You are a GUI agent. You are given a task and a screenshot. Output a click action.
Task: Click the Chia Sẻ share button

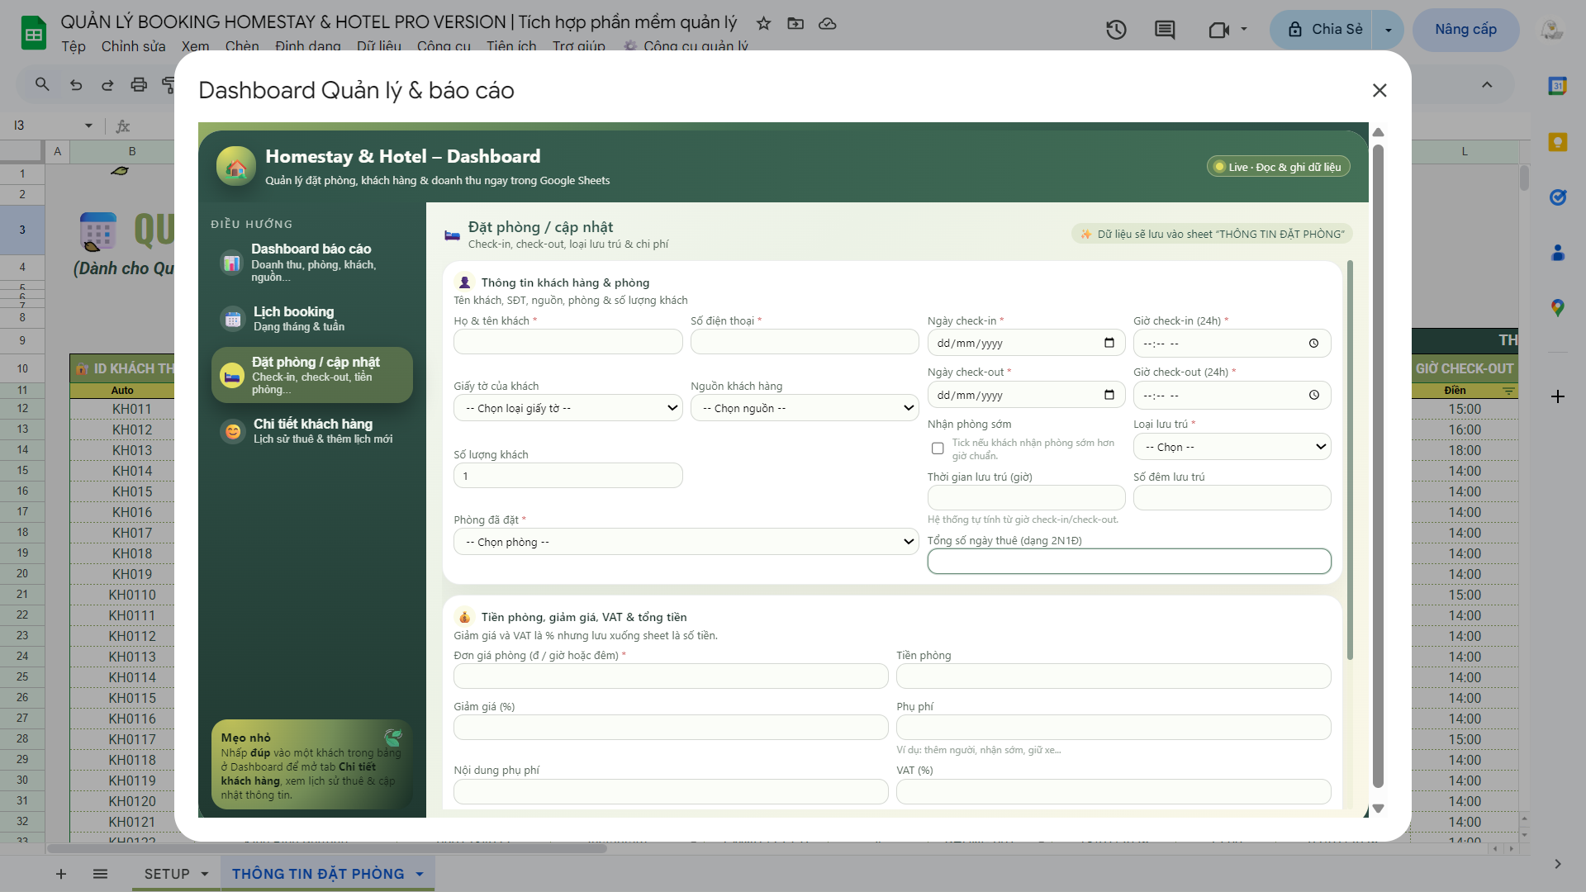click(1324, 30)
